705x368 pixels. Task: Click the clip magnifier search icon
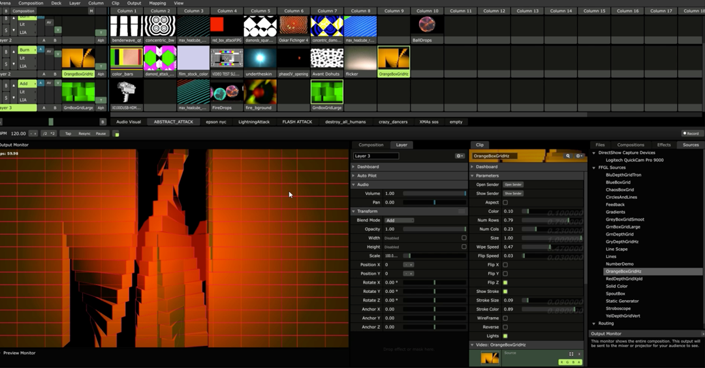pyautogui.click(x=568, y=156)
